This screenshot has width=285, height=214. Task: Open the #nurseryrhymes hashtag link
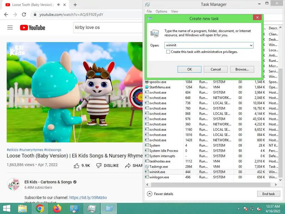pos(31,150)
